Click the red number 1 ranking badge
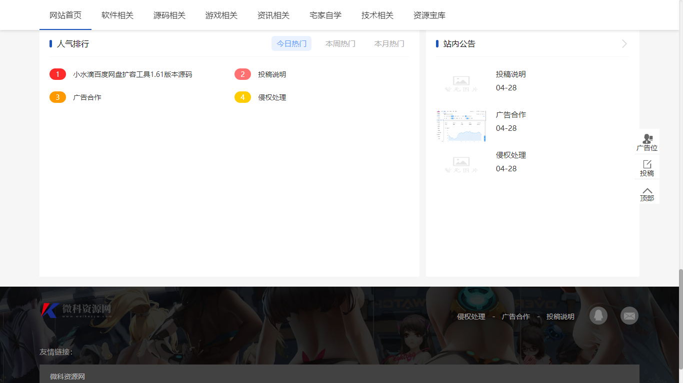Image resolution: width=683 pixels, height=383 pixels. click(57, 74)
